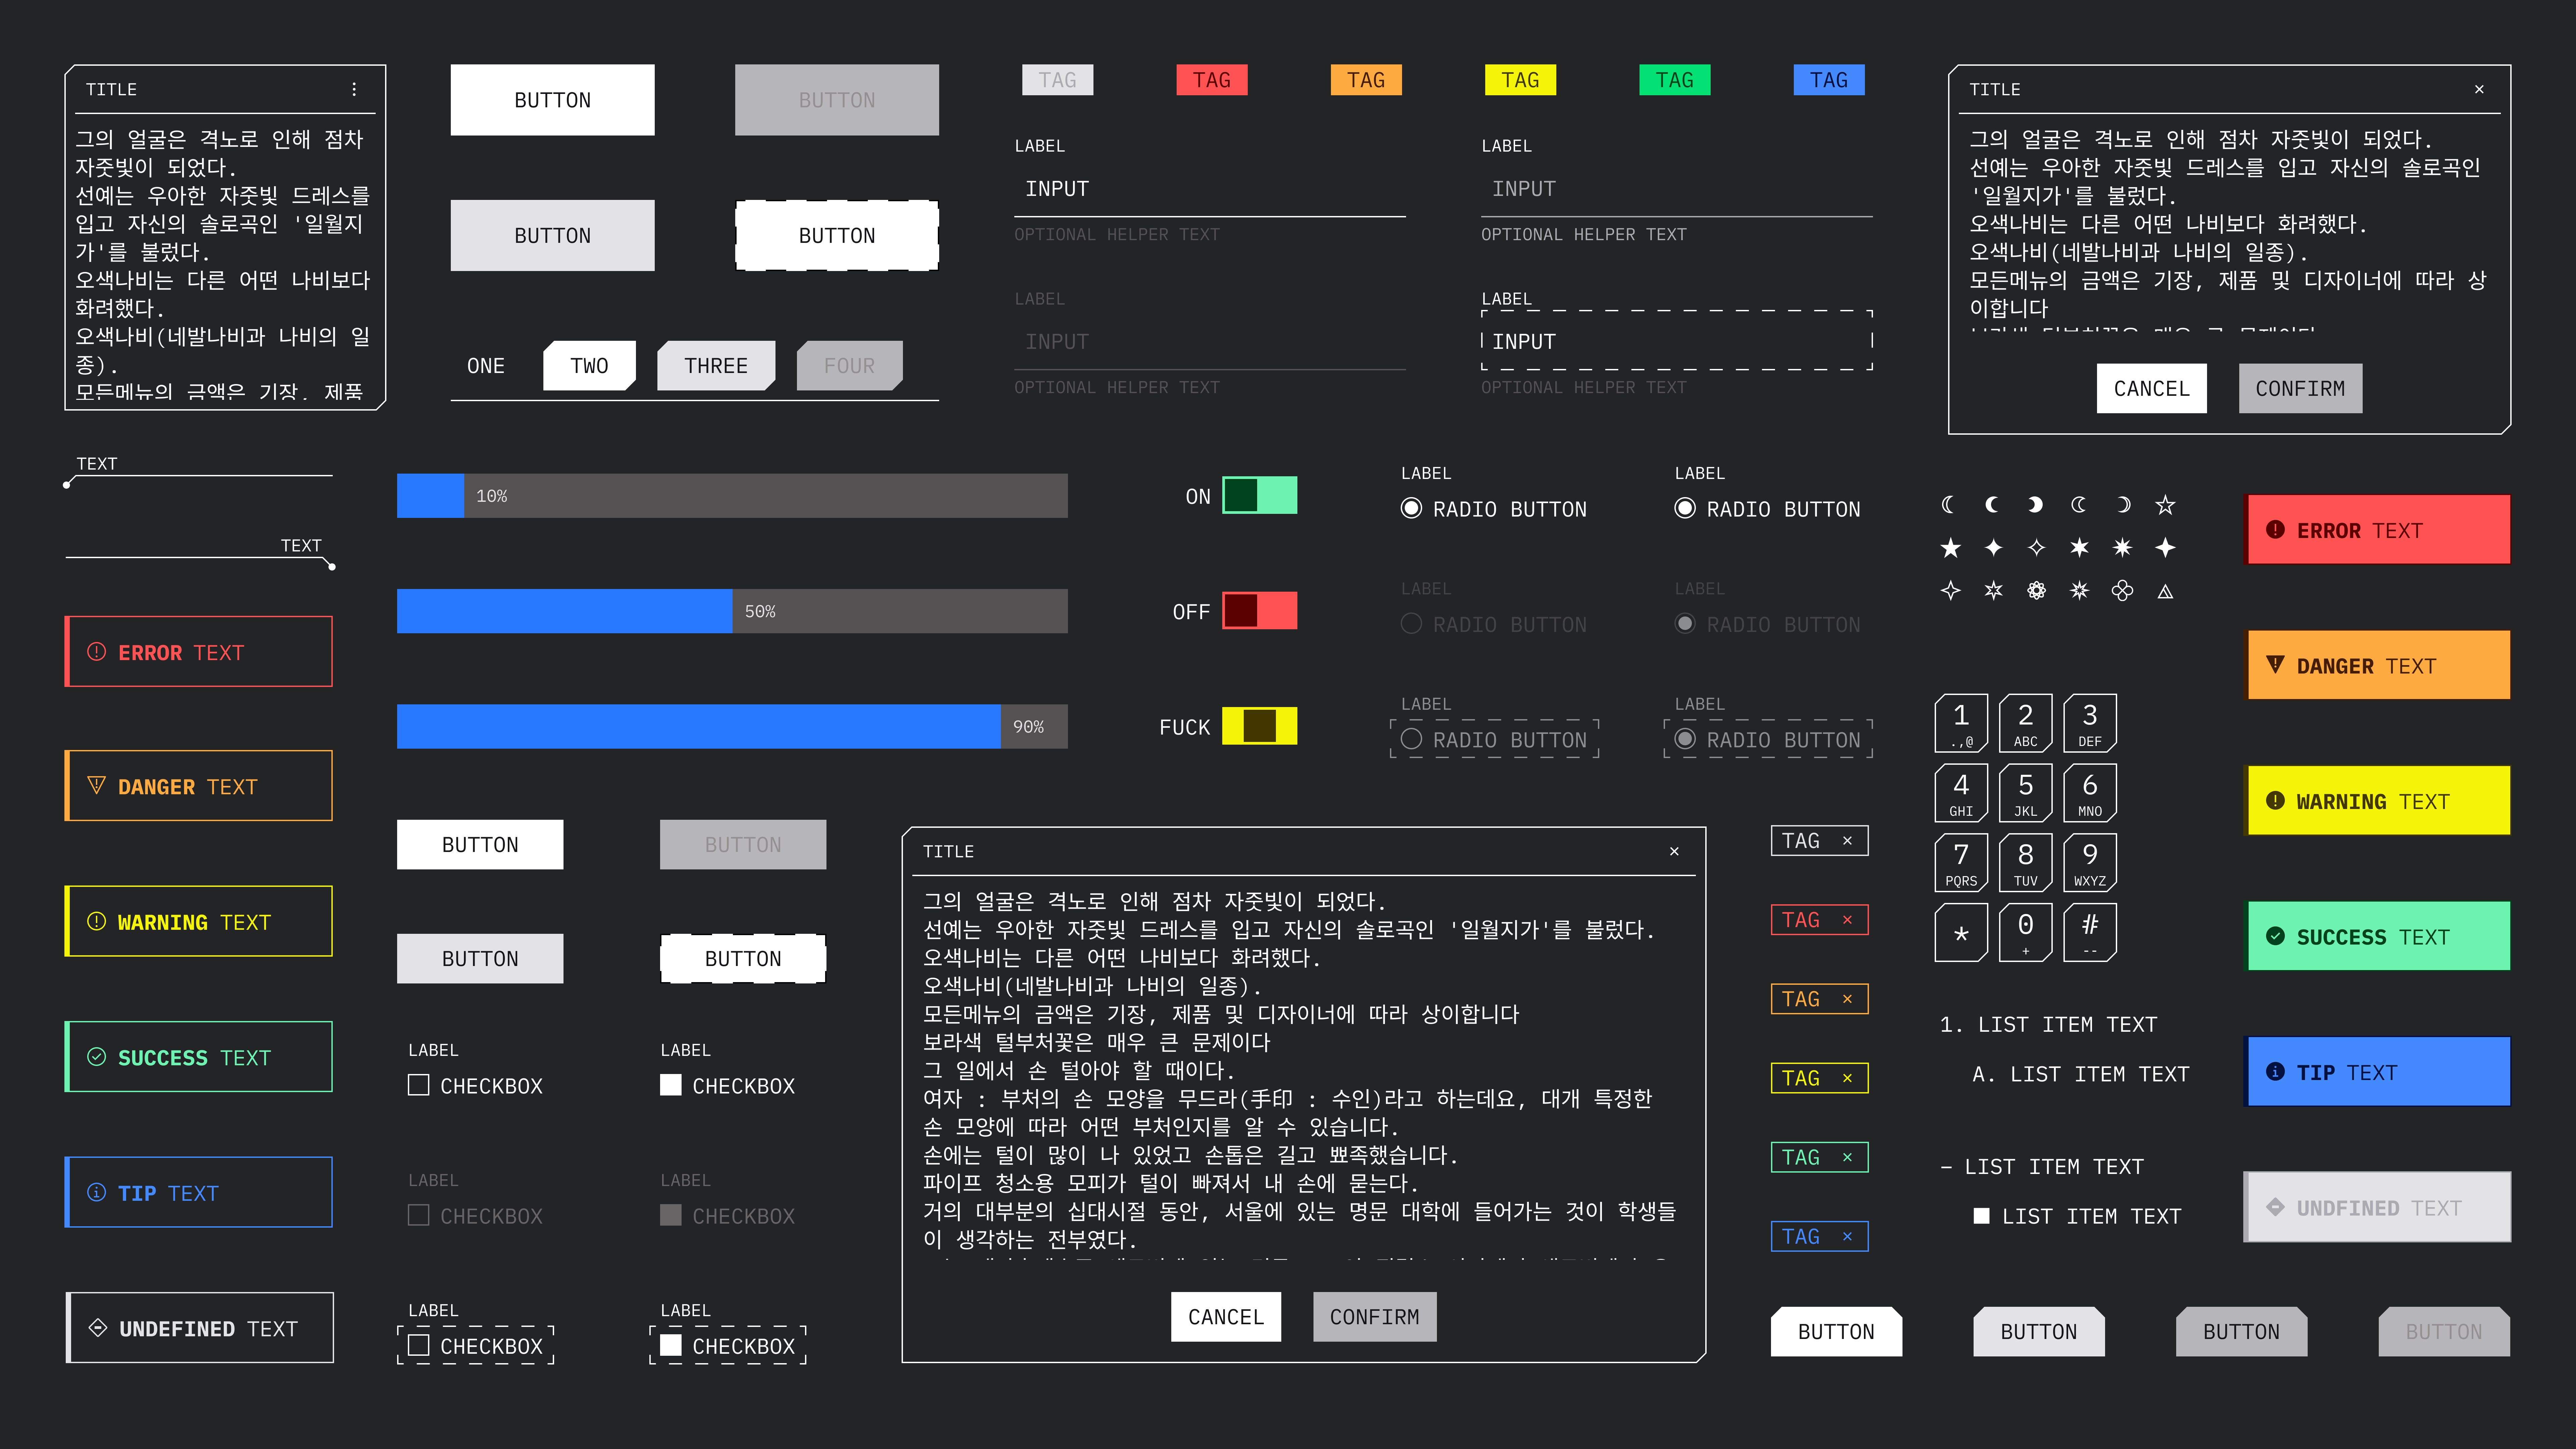Viewport: 2576px width, 1449px height.
Task: Select the outlined five-point star icon
Action: pos(2165,505)
